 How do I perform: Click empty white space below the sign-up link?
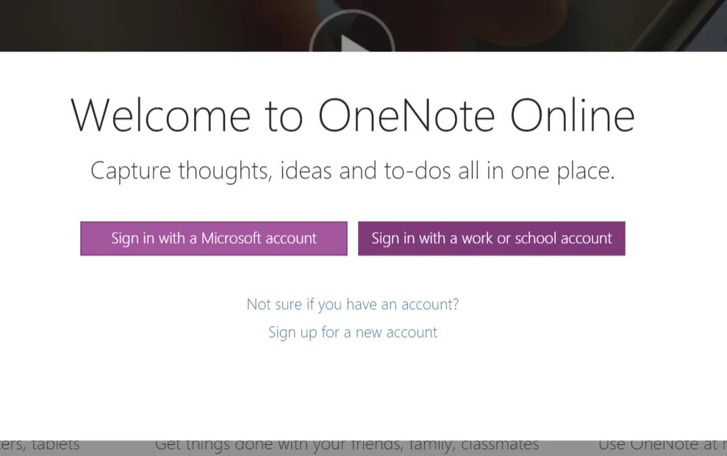[352, 389]
